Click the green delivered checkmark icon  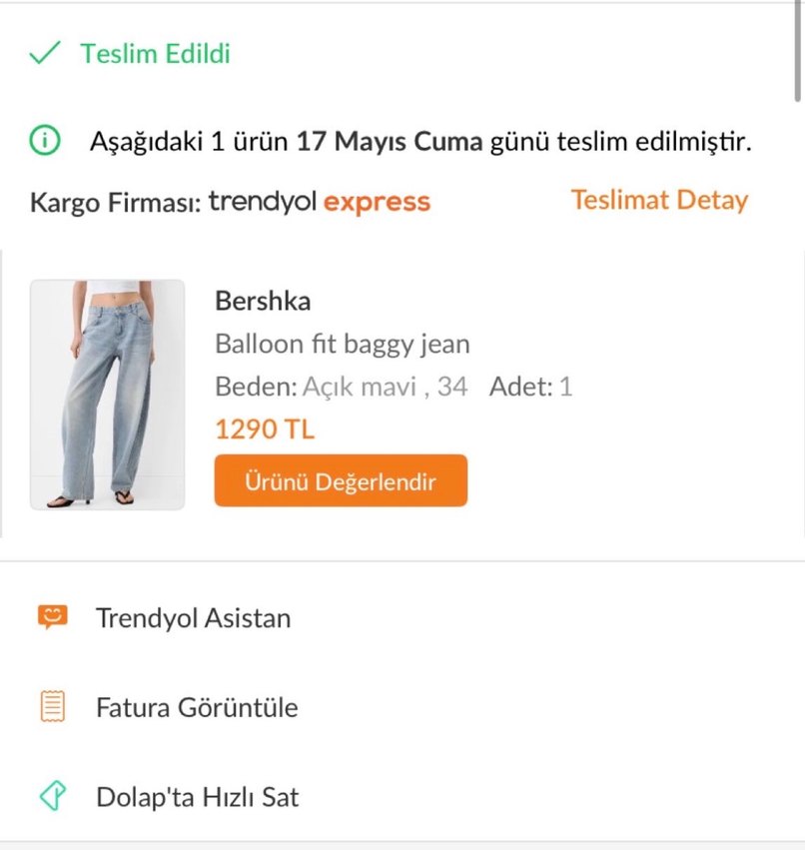[45, 53]
